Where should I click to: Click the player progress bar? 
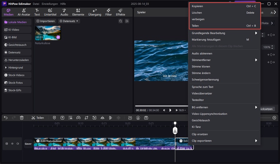click(x=162, y=106)
